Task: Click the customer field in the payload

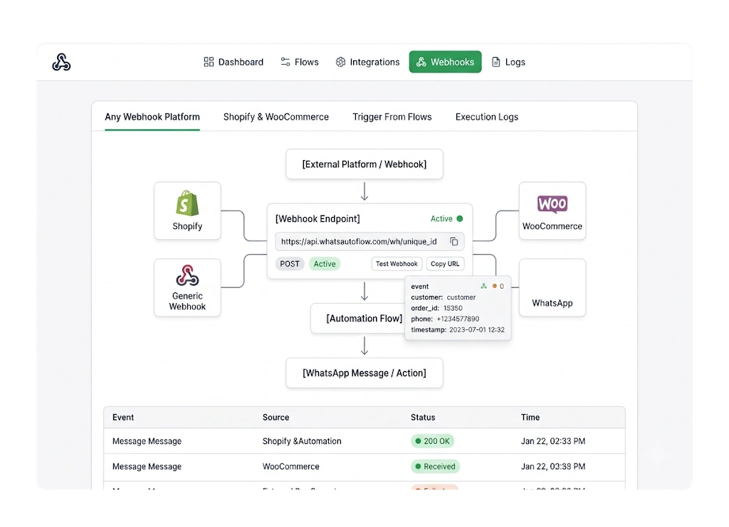Action: [x=443, y=297]
